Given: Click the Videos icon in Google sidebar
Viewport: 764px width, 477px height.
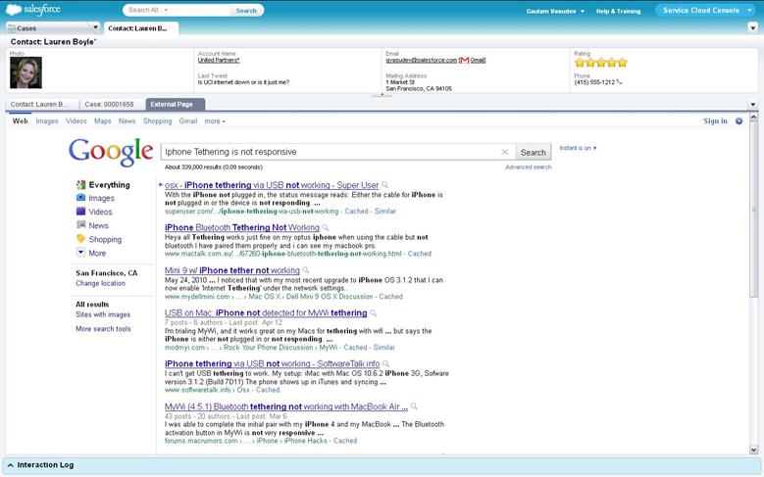Looking at the screenshot, I should pos(80,212).
